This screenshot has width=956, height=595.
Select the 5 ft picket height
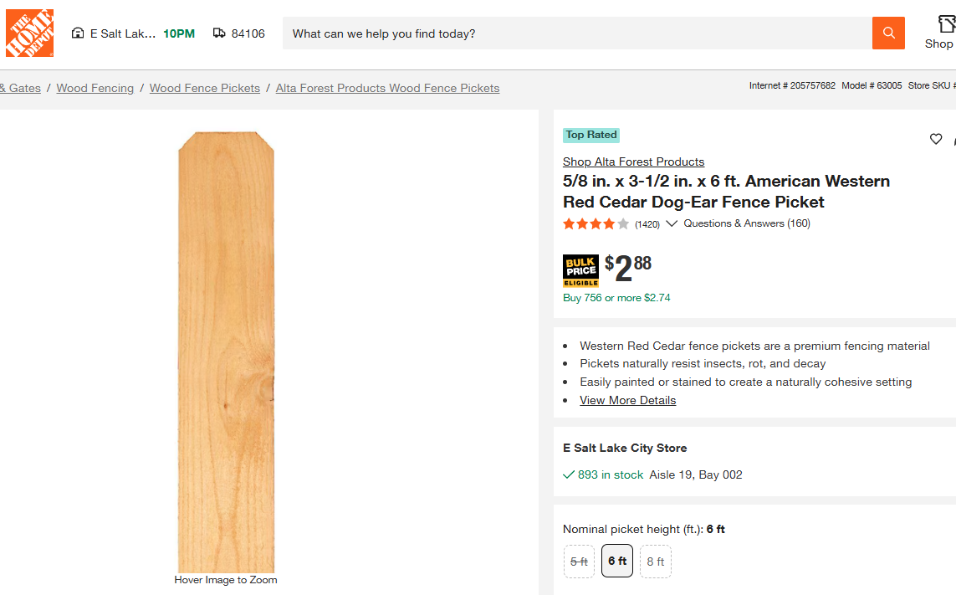point(579,562)
